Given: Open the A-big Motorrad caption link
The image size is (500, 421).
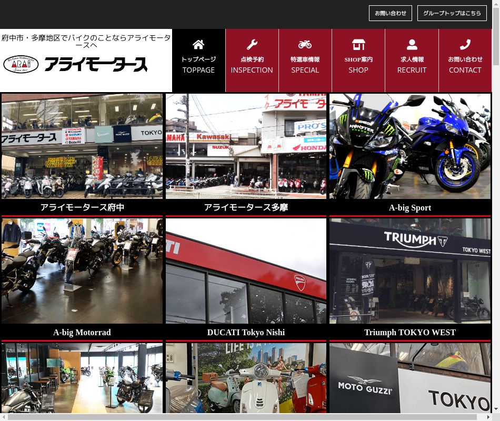Looking at the screenshot, I should coord(82,333).
